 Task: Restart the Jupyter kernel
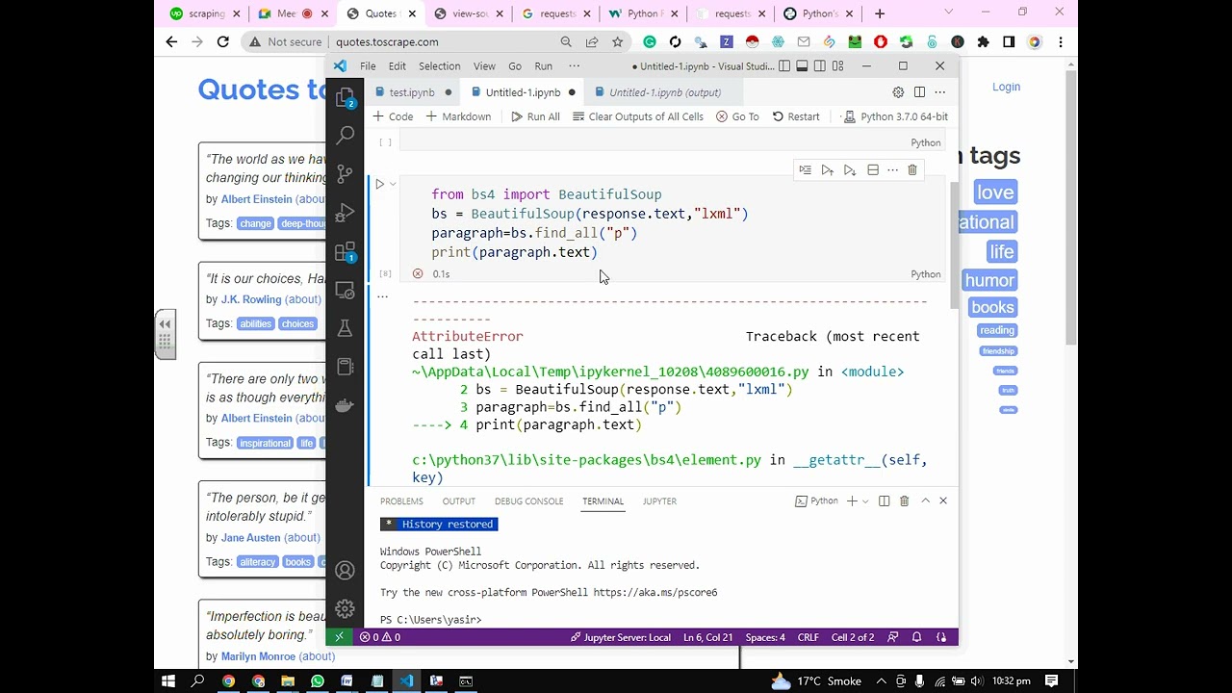[x=796, y=116]
